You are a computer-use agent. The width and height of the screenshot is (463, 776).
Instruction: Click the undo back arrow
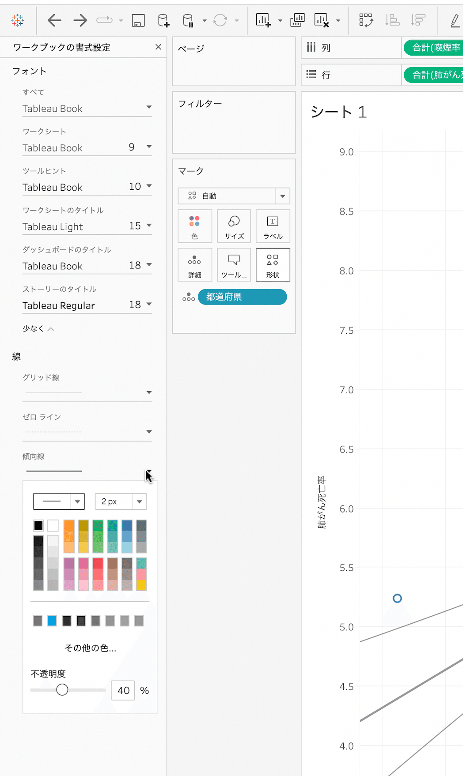(x=54, y=20)
